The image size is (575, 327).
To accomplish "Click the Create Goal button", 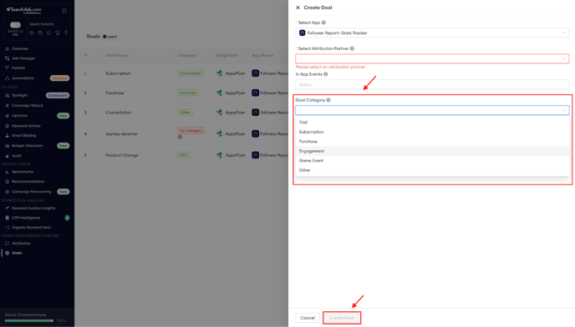I will [341, 318].
